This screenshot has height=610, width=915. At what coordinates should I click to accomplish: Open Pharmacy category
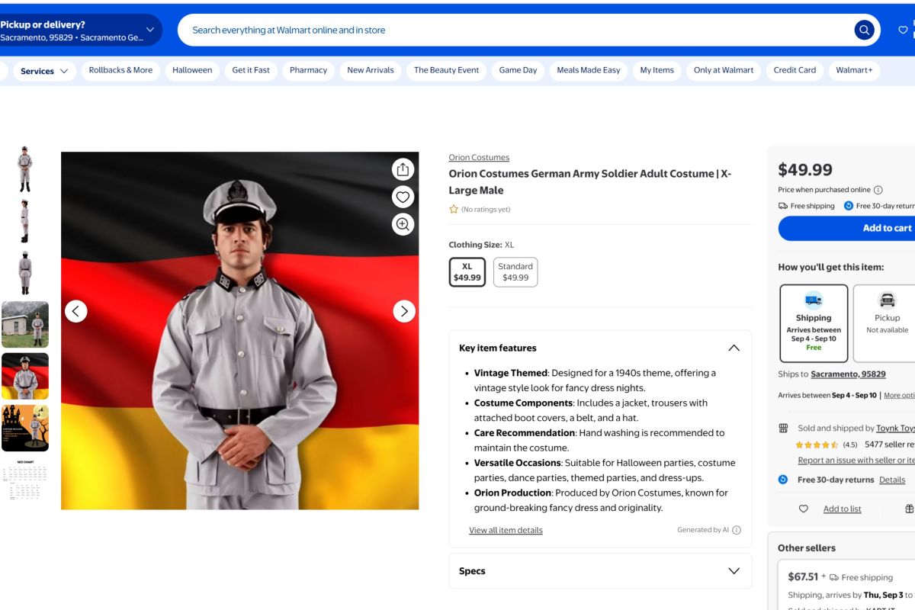point(308,70)
